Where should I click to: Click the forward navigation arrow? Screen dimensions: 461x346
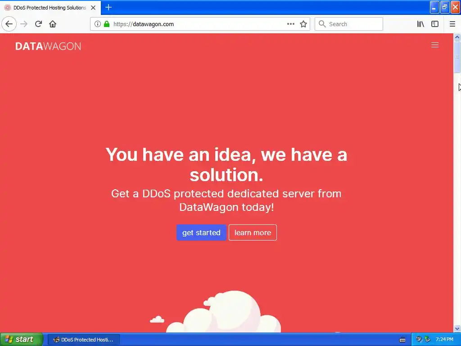pyautogui.click(x=24, y=24)
